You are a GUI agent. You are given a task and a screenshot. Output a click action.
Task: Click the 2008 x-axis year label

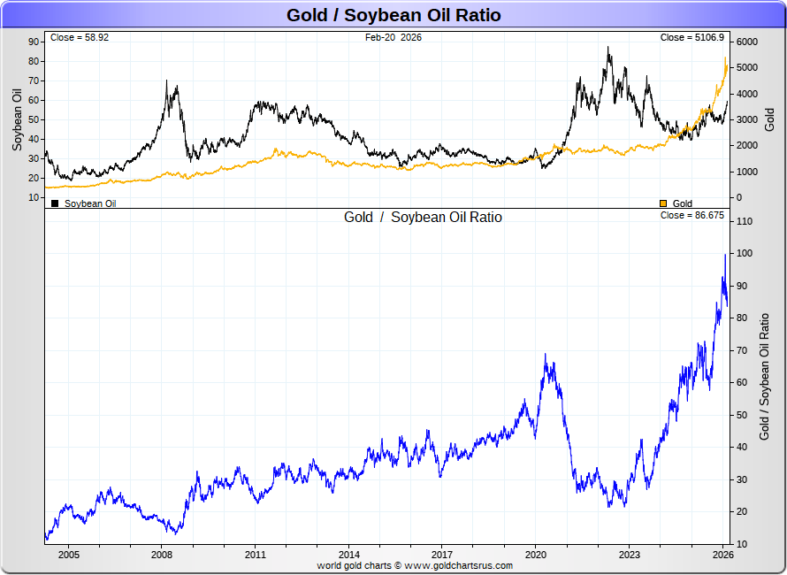pos(162,555)
